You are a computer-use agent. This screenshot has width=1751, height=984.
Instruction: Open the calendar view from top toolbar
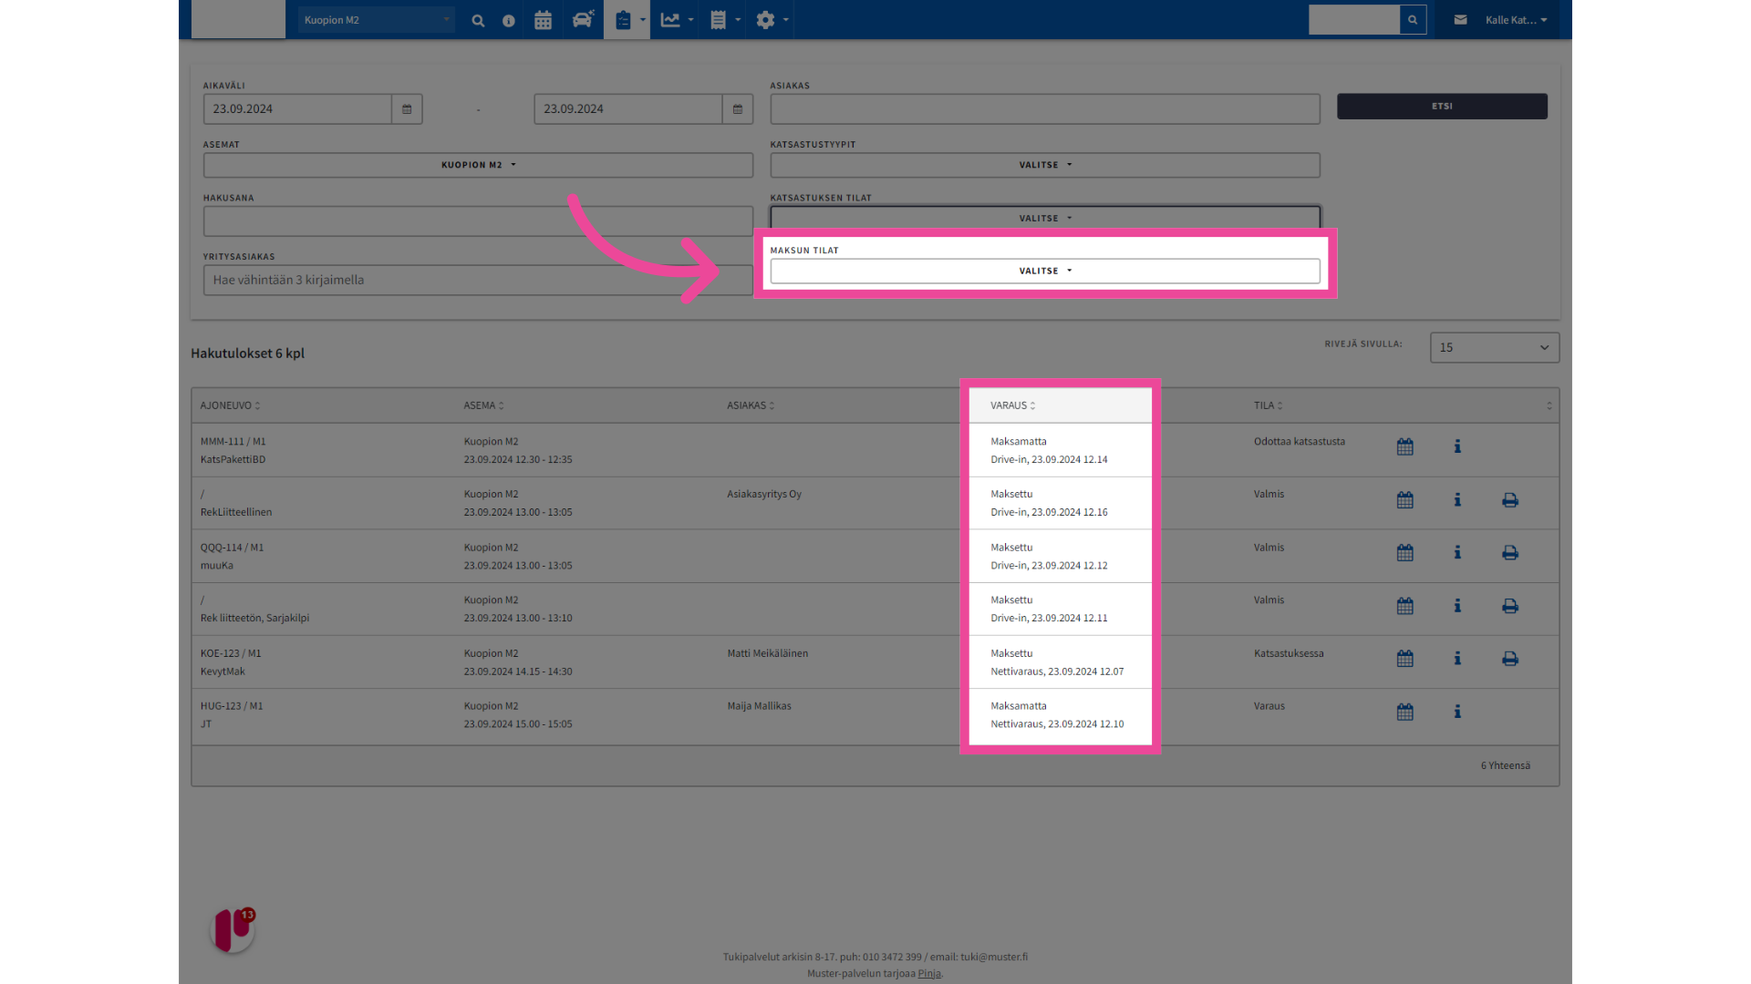[543, 20]
